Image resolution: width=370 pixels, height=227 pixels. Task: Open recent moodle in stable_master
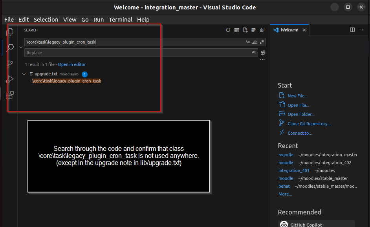tap(286, 178)
